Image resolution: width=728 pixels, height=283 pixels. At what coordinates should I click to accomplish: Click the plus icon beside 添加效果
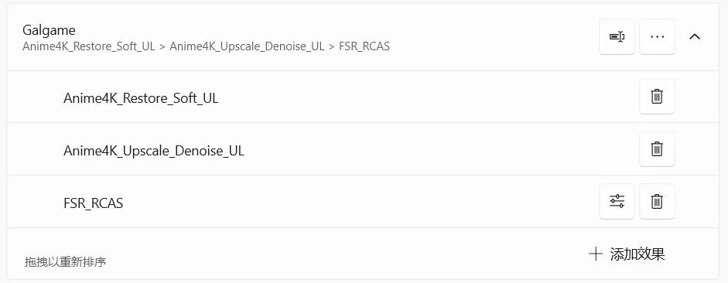(595, 254)
